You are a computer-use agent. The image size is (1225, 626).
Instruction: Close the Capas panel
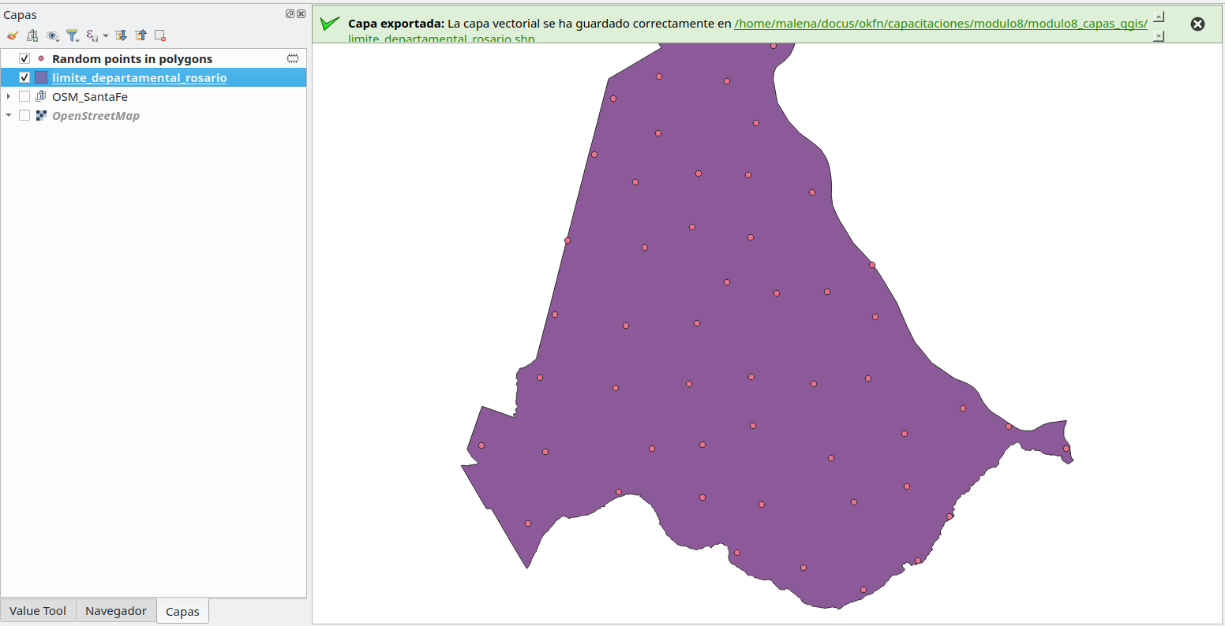coord(301,14)
